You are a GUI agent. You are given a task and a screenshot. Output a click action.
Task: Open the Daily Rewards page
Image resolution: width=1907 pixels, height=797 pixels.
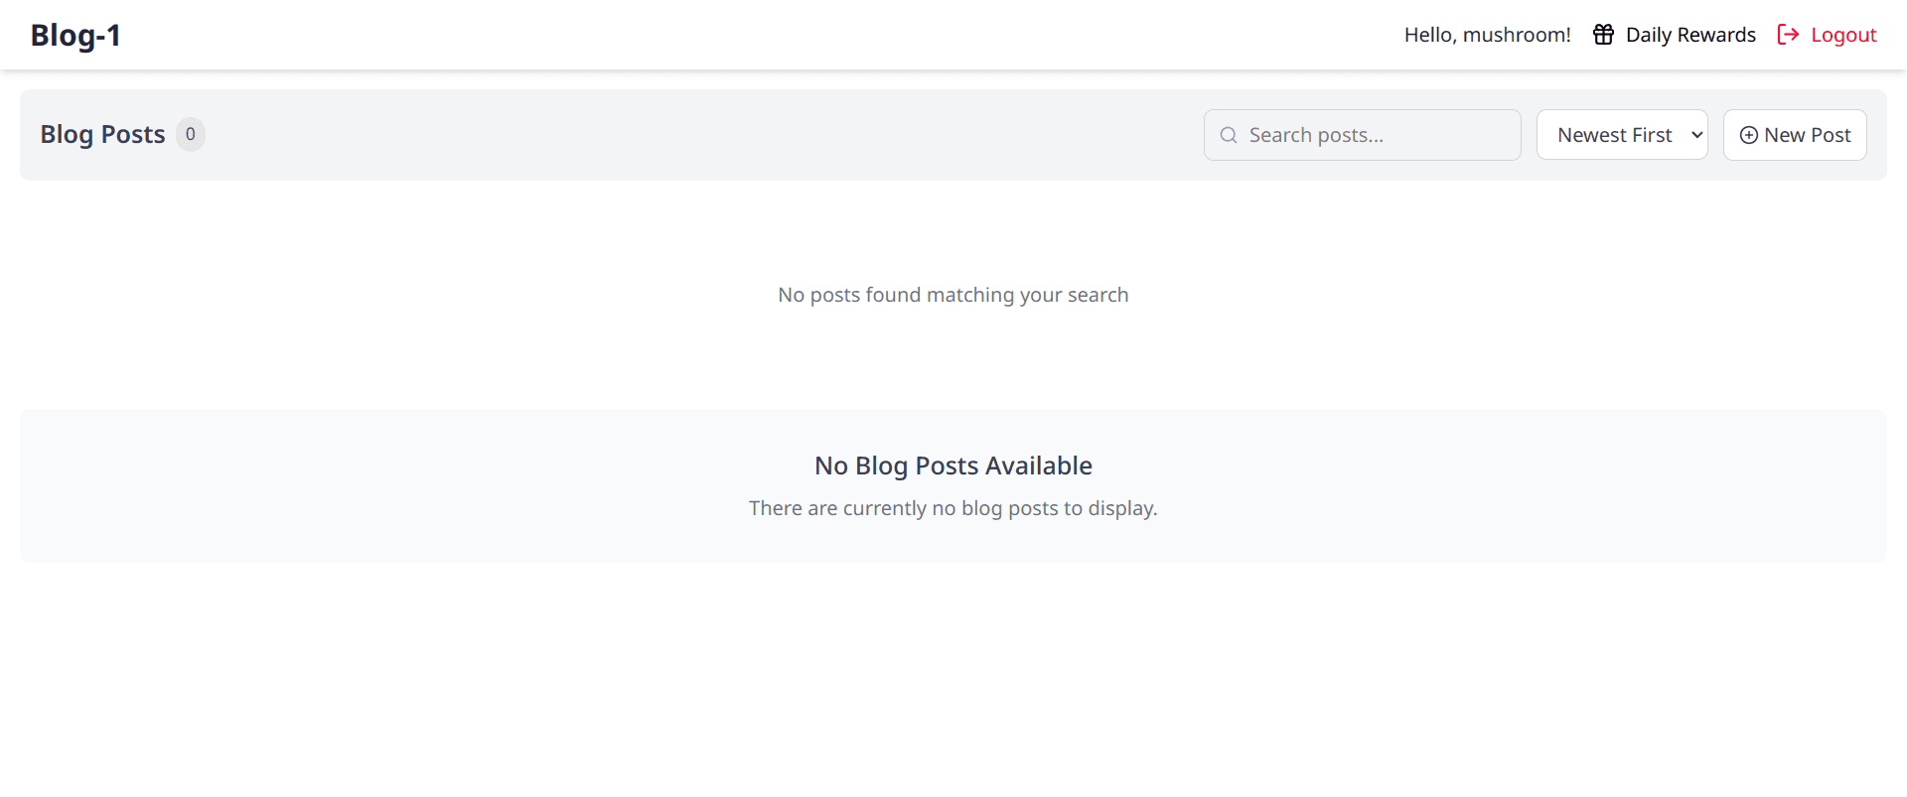[x=1689, y=35]
